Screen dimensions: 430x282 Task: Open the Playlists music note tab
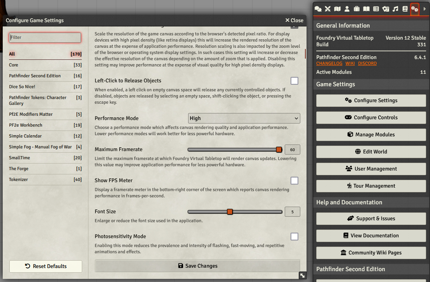tap(395, 9)
